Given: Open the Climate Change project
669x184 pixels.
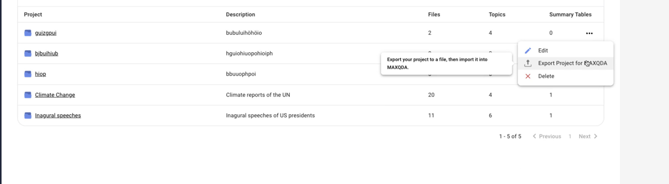Looking at the screenshot, I should (55, 95).
